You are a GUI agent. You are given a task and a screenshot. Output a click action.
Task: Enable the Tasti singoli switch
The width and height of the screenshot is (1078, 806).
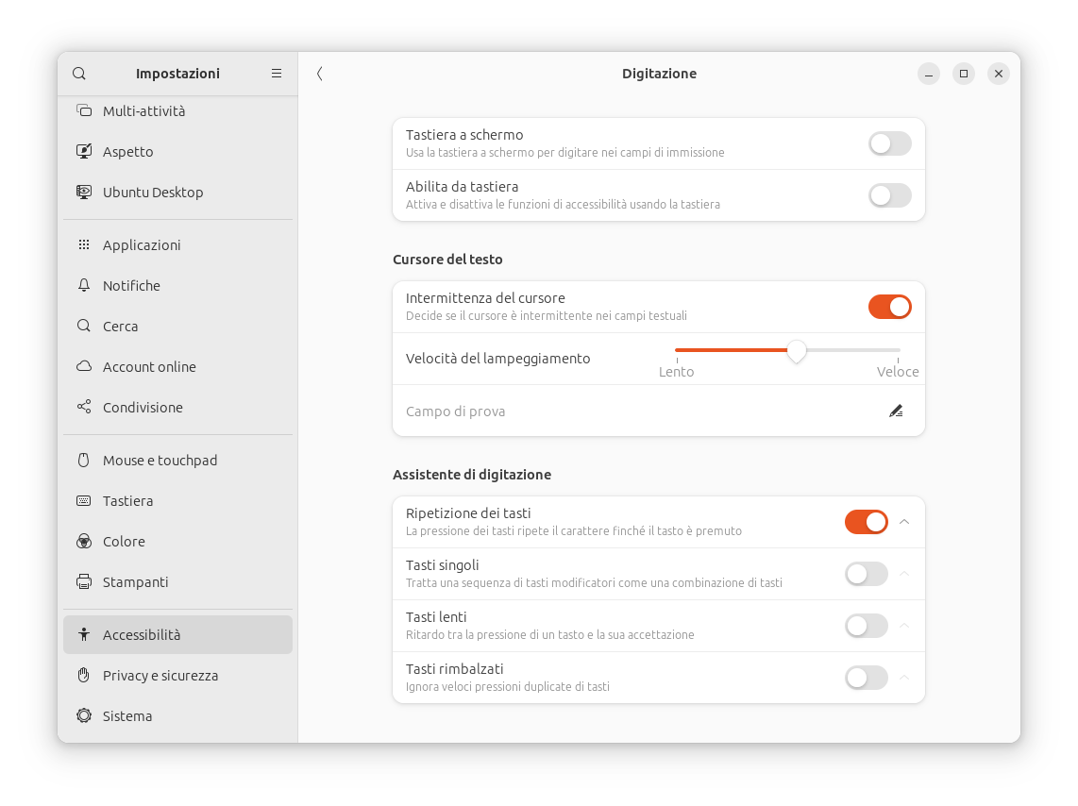(x=866, y=574)
